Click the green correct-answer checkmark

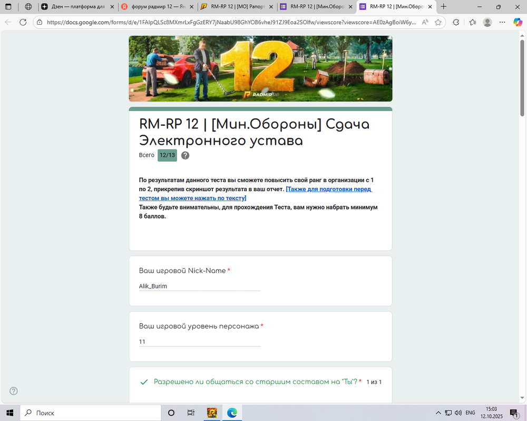point(144,382)
